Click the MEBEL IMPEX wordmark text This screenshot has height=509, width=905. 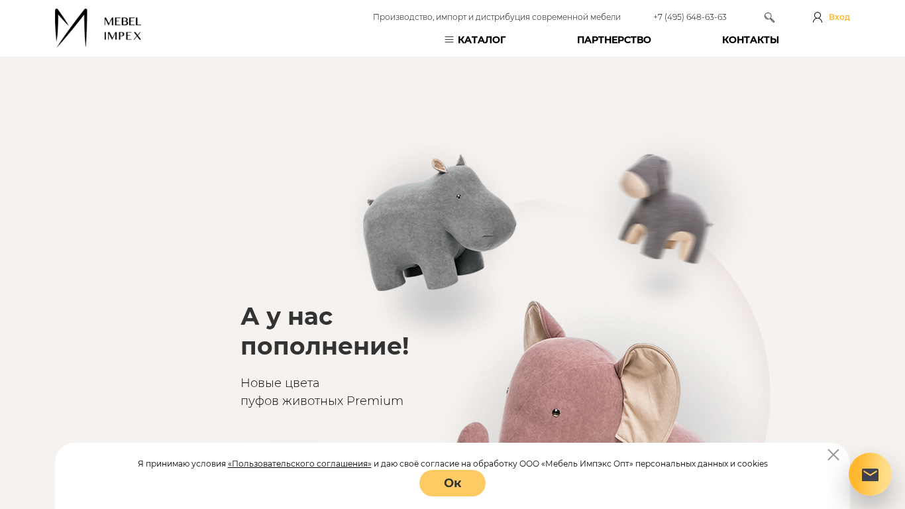click(x=123, y=28)
